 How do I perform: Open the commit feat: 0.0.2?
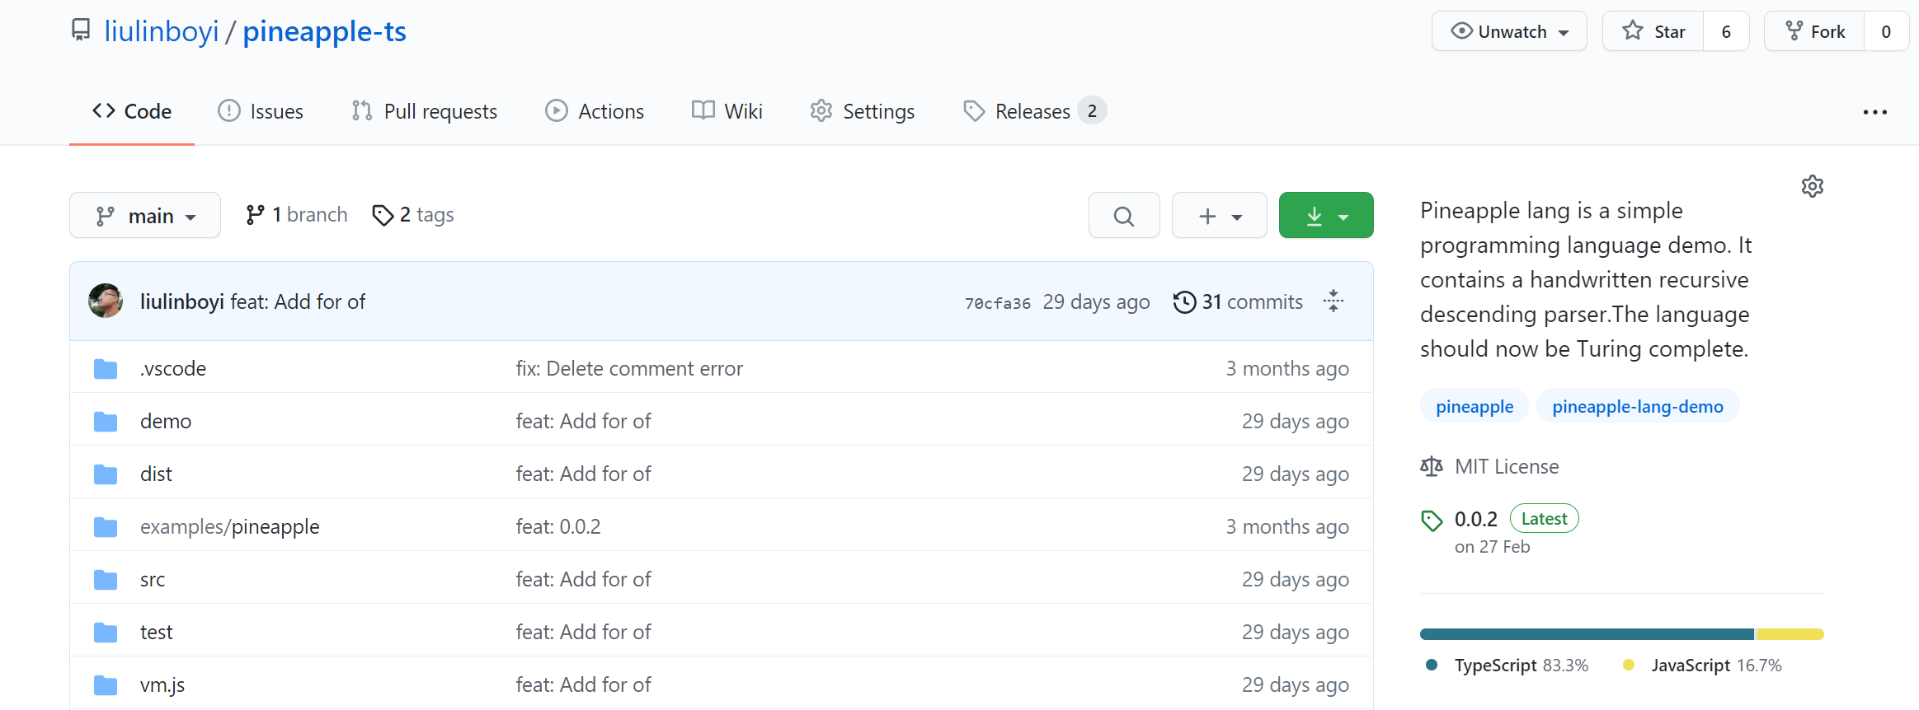click(x=558, y=526)
